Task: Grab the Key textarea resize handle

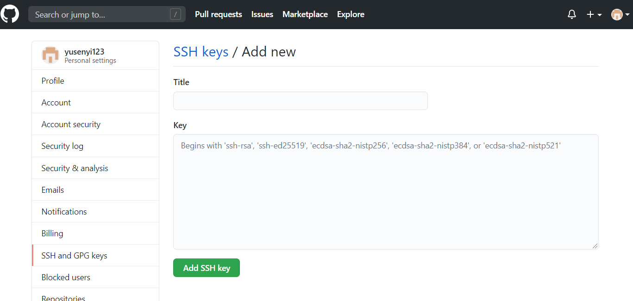Action: pos(595,246)
